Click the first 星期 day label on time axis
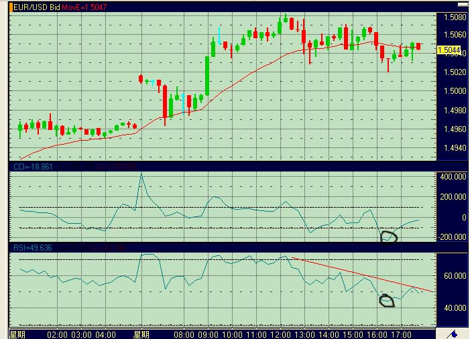This screenshot has width=470, height=339. click(17, 334)
